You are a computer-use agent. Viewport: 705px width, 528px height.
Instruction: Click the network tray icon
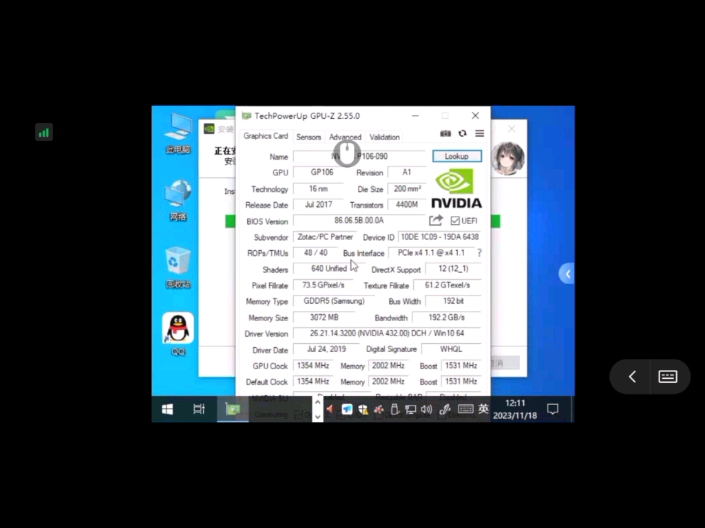point(410,409)
